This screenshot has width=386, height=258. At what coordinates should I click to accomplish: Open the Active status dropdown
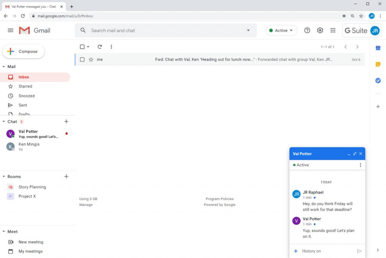[x=281, y=30]
